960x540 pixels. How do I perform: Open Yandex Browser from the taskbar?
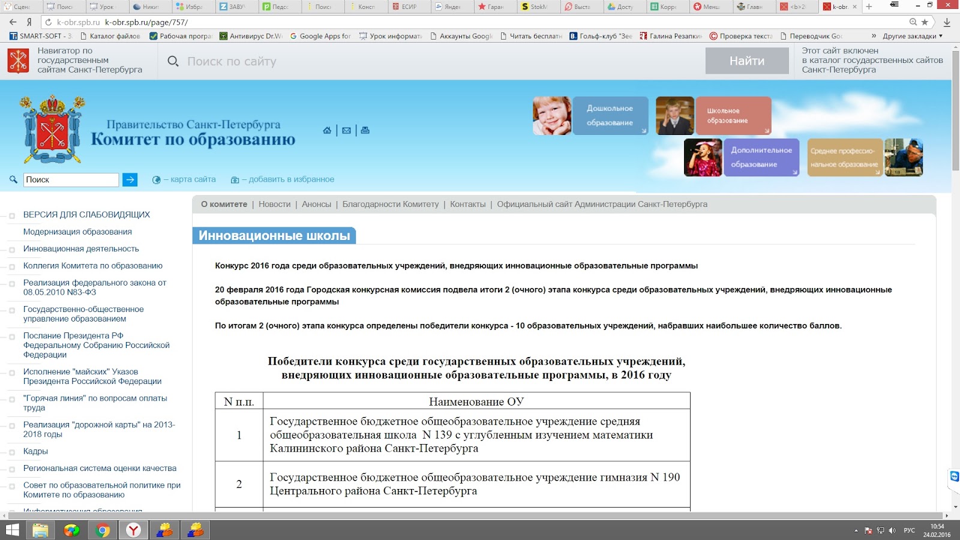(x=133, y=530)
